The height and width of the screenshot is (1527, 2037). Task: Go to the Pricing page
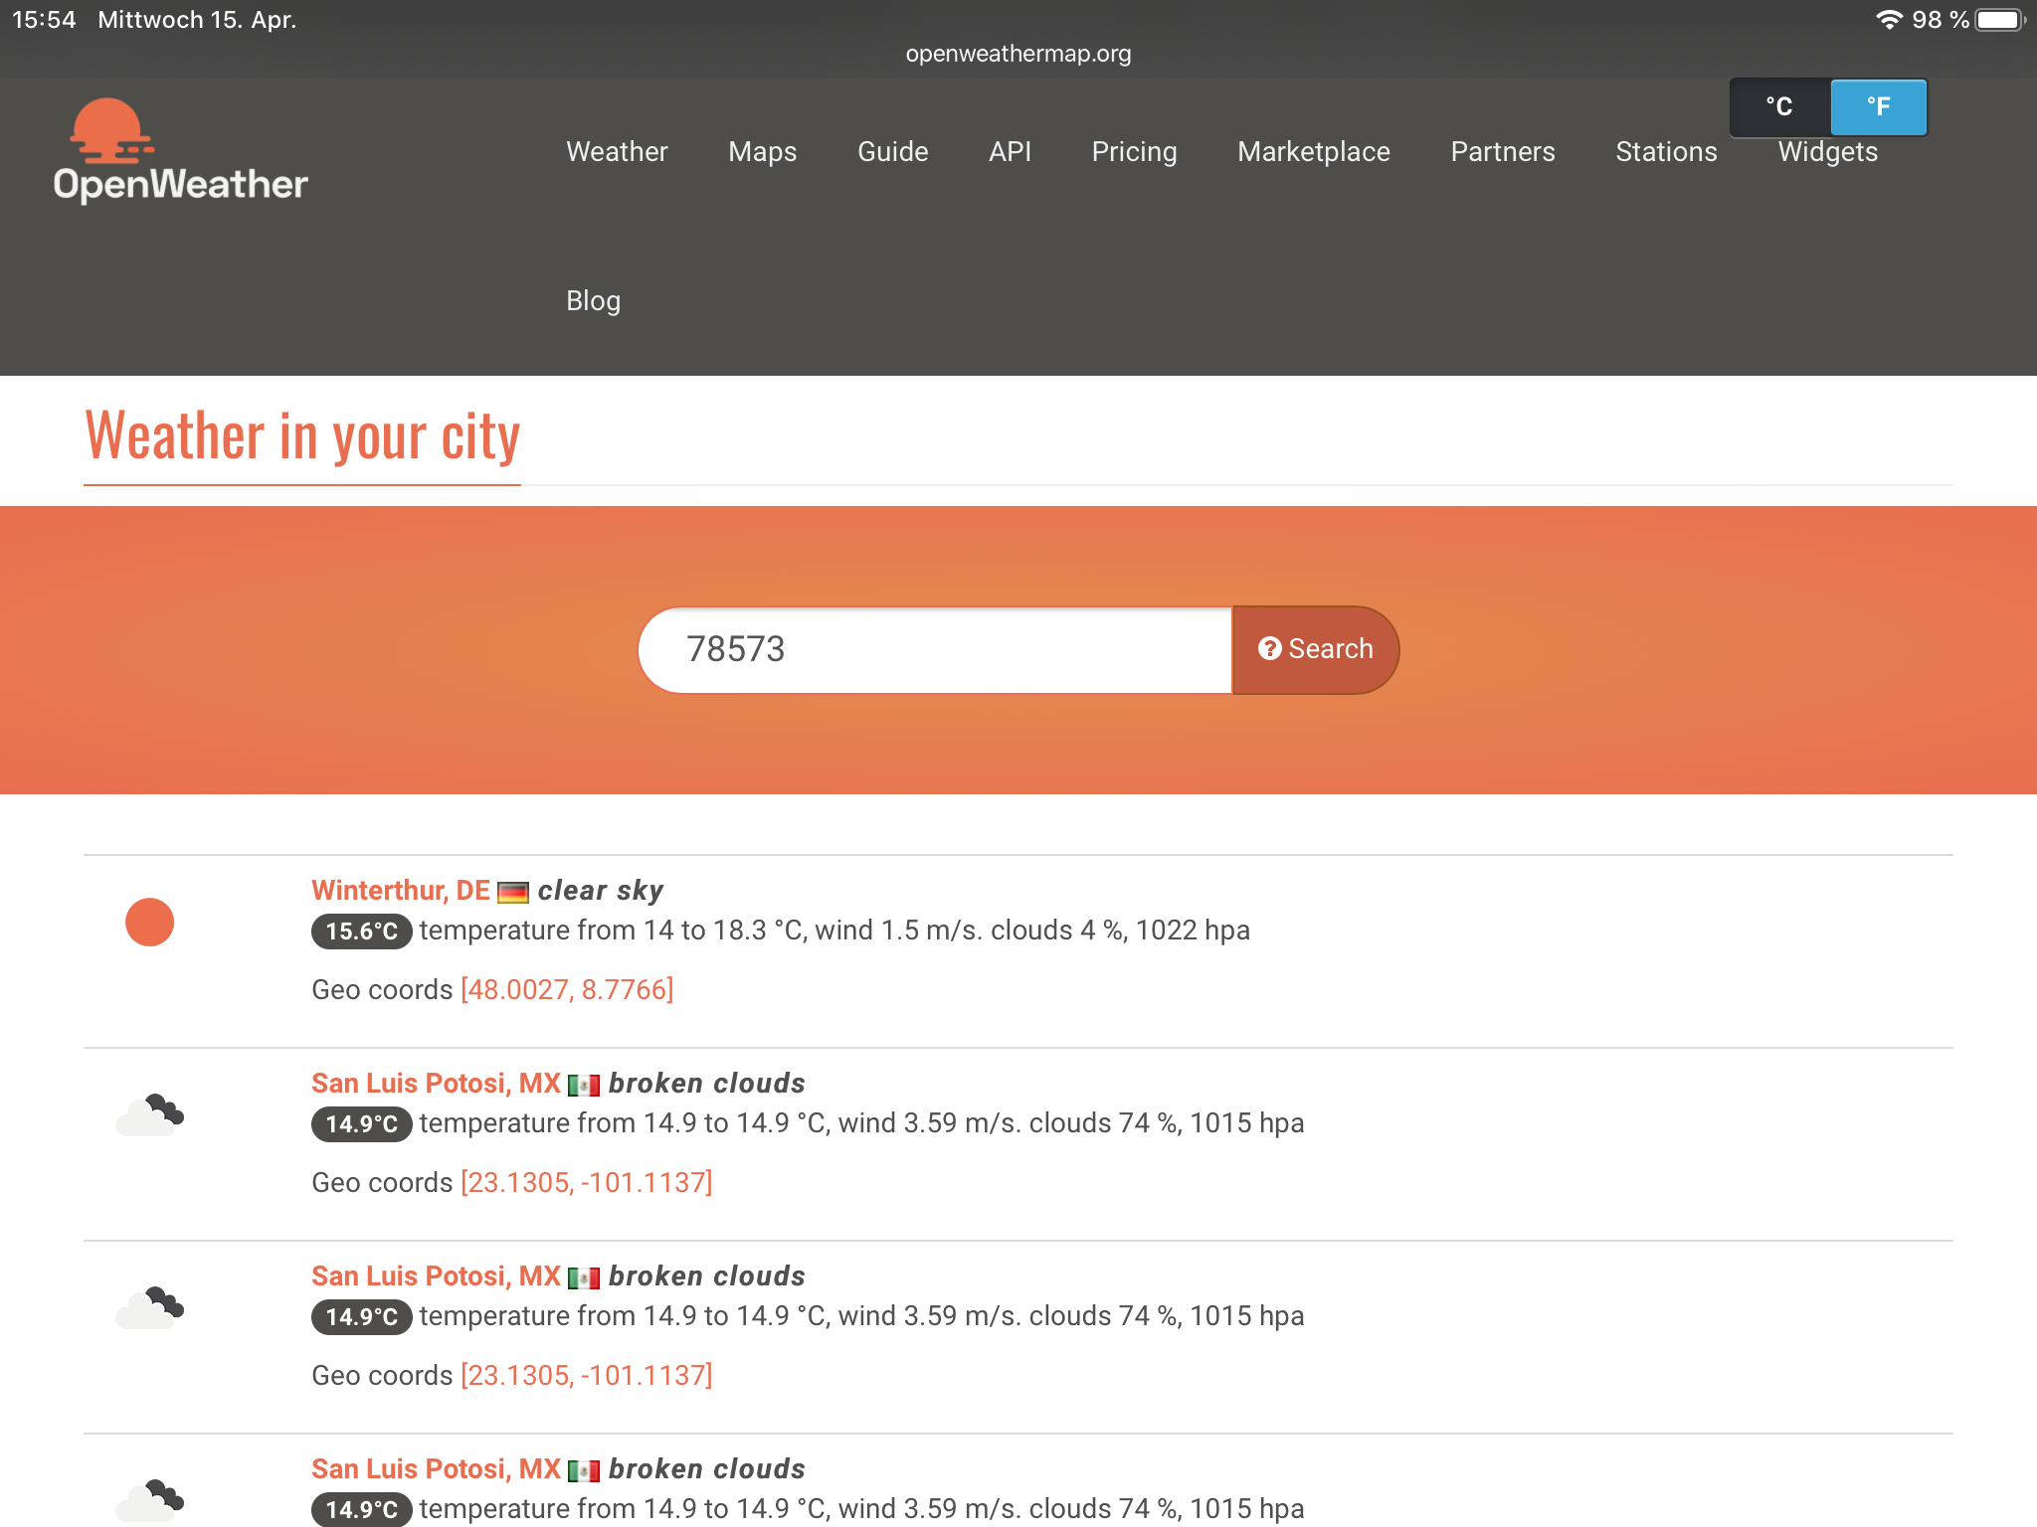(x=1134, y=152)
